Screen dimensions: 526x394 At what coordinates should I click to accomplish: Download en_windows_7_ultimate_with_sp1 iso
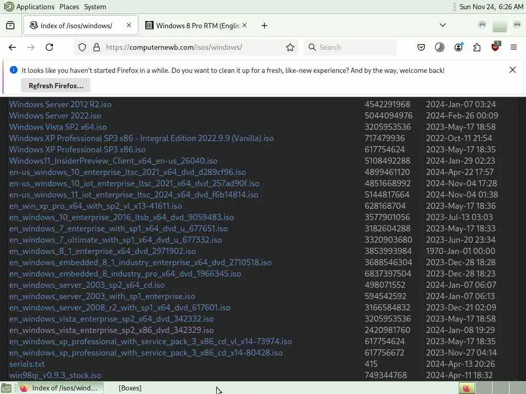pyautogui.click(x=116, y=240)
